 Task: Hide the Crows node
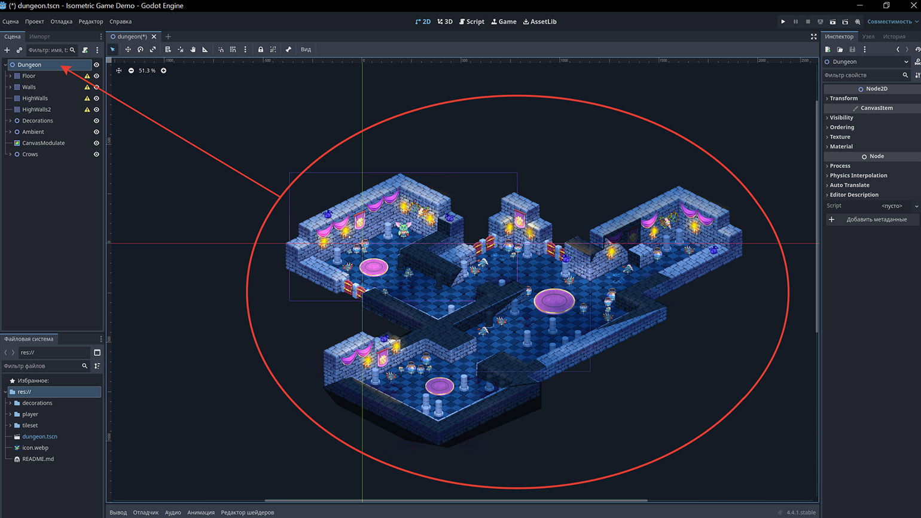pyautogui.click(x=96, y=154)
